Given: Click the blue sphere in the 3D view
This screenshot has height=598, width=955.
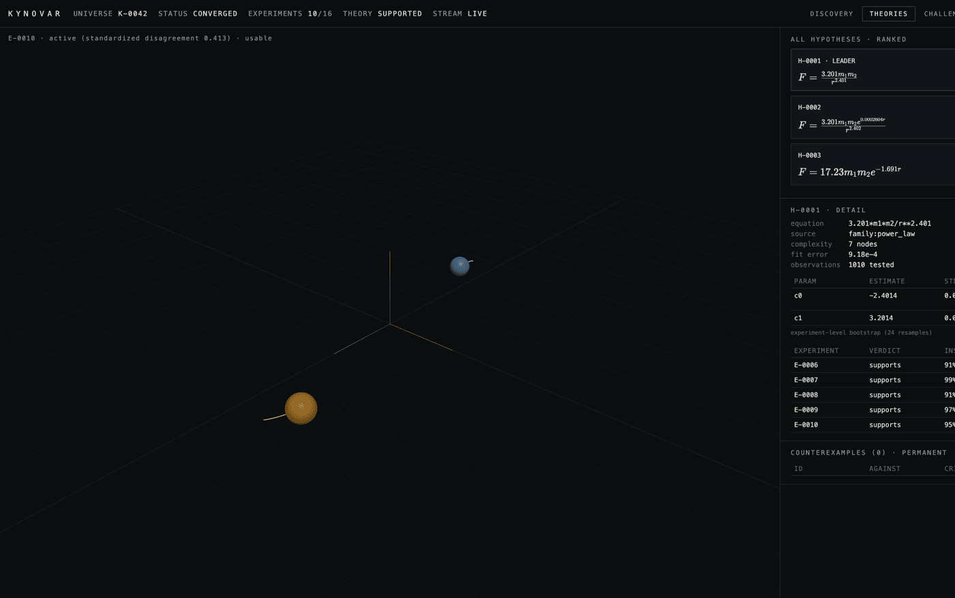Looking at the screenshot, I should [x=460, y=266].
